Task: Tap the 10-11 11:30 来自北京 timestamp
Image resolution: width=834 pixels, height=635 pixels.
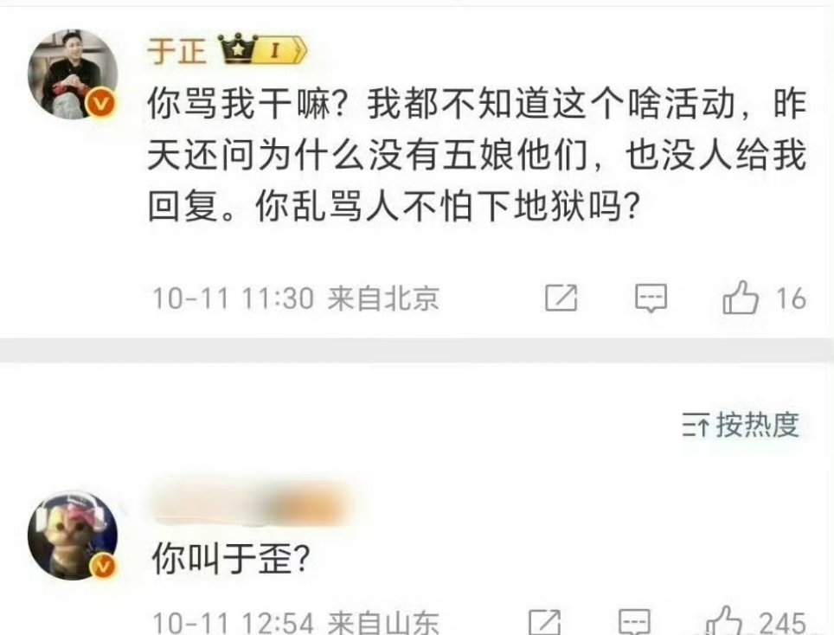Action: [x=296, y=298]
